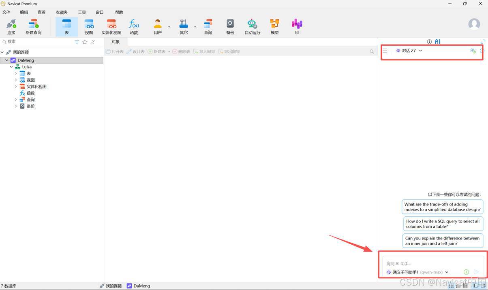Click the green plus attachment icon
488x290 pixels.
(466, 272)
